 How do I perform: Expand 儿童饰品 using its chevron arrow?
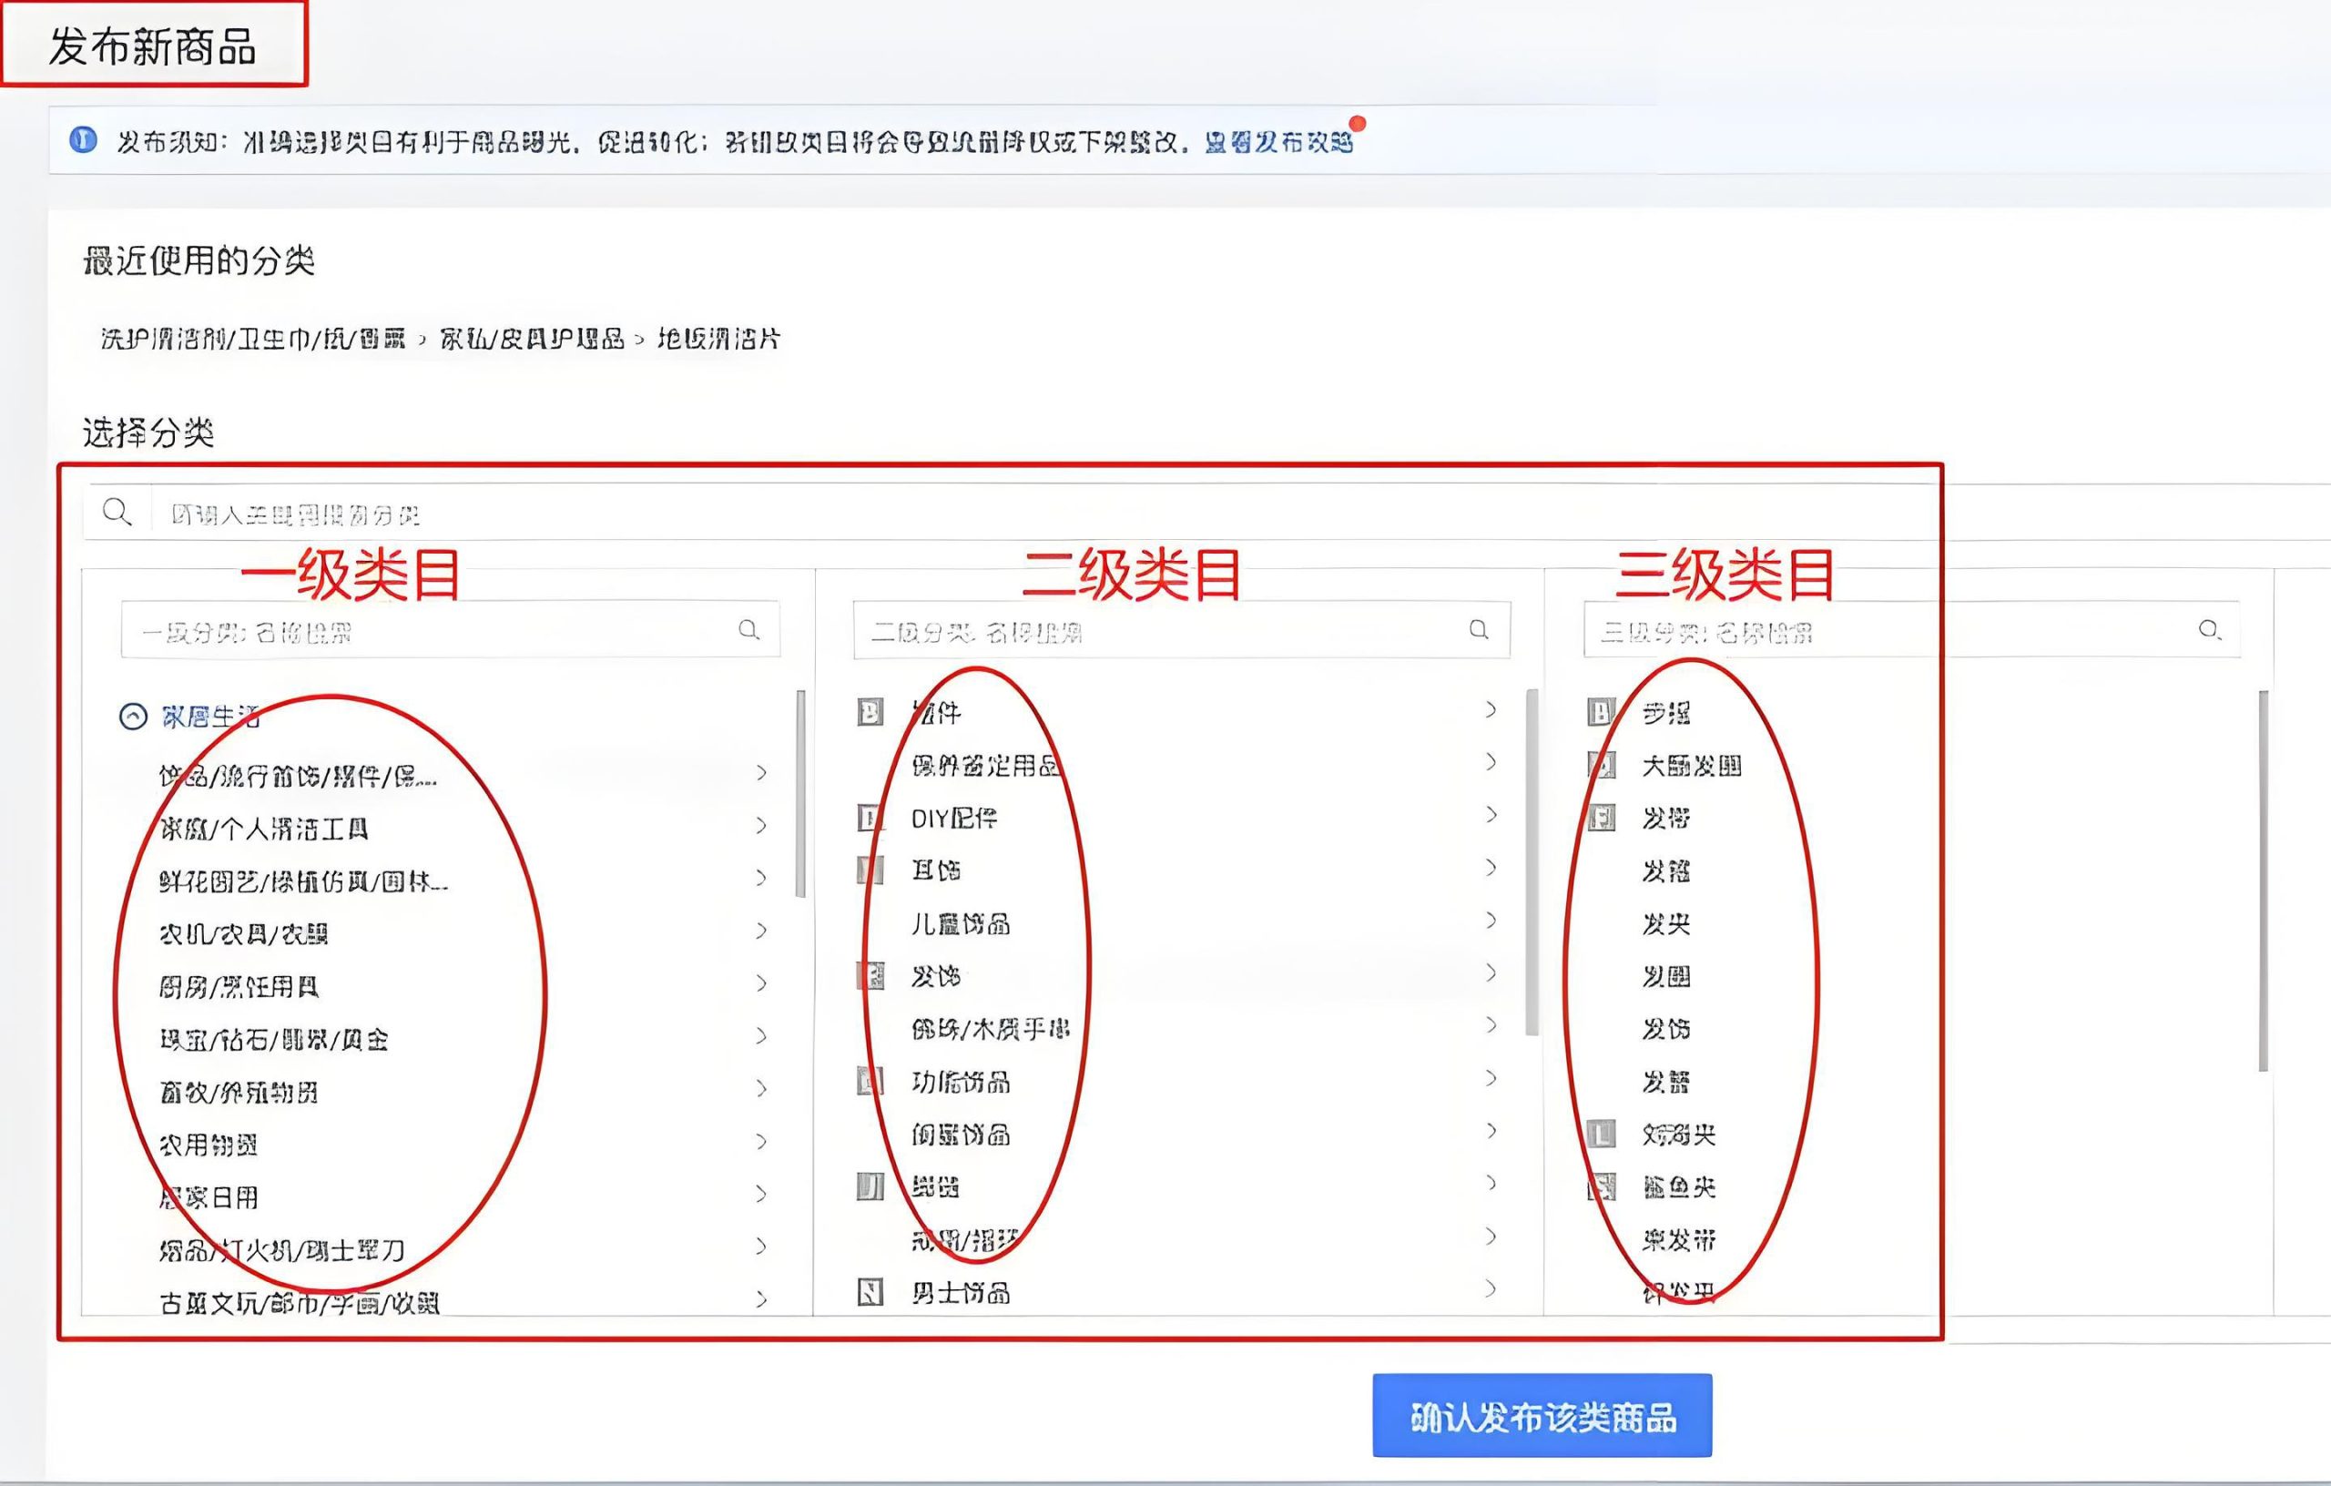1491,920
